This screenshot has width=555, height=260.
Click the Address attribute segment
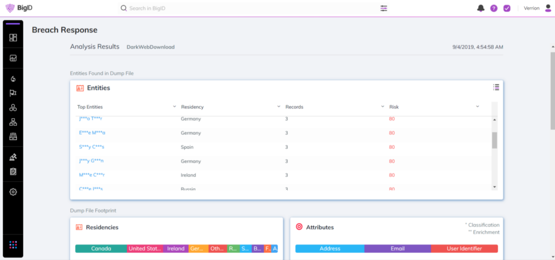330,249
